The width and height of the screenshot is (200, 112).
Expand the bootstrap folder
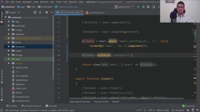(9, 26)
